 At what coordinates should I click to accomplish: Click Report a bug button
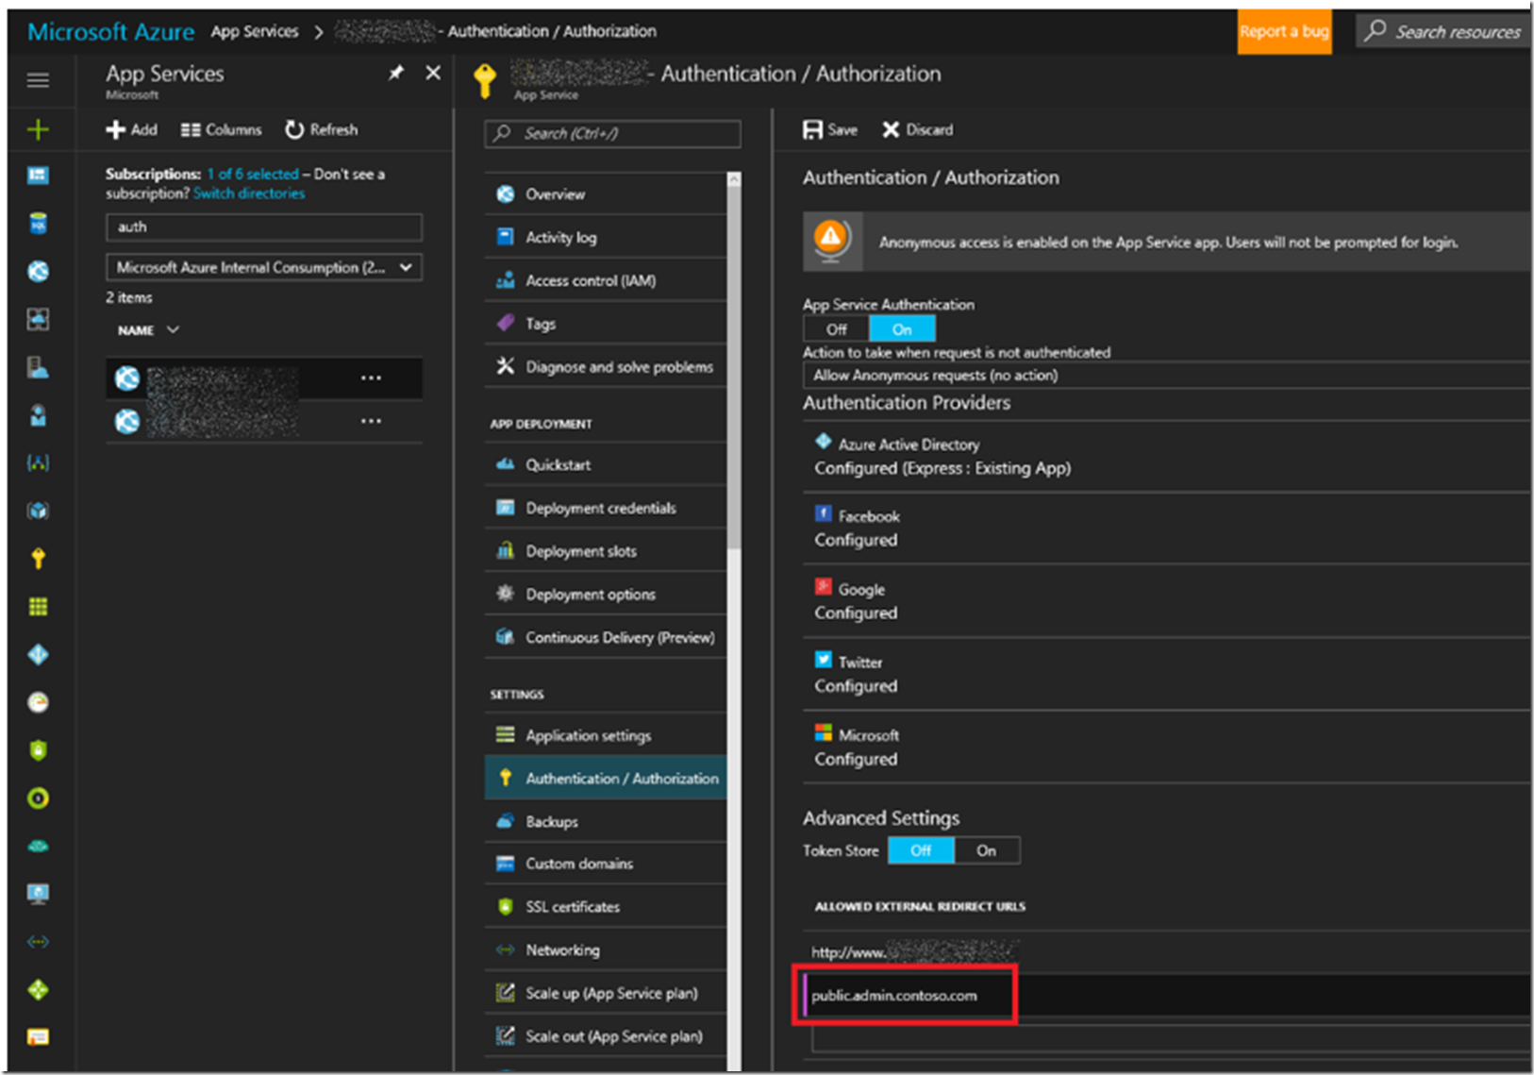point(1284,31)
